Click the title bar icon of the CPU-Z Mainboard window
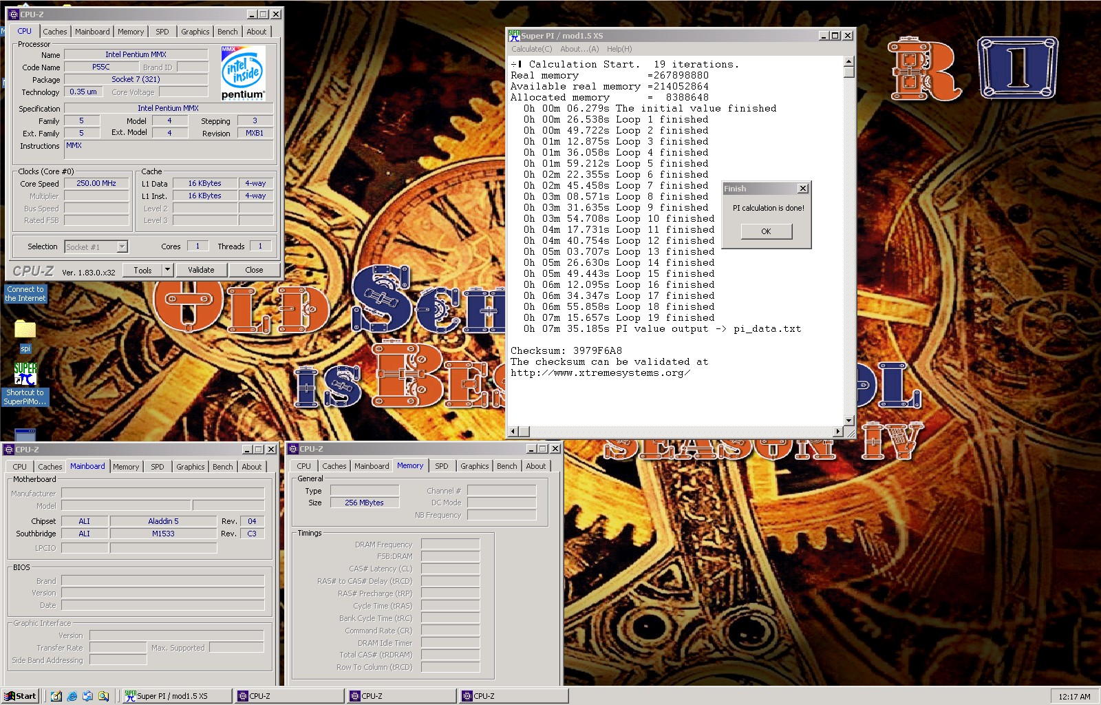1101x705 pixels. [x=9, y=449]
